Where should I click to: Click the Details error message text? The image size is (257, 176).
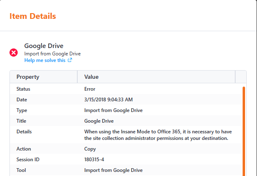point(158,135)
